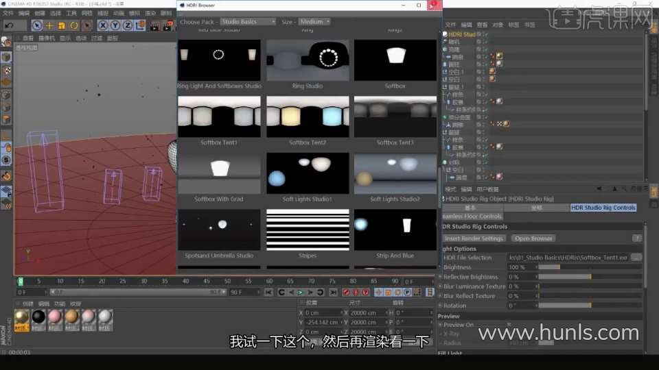This screenshot has height=370, width=659.
Task: Click the end frame '90 F' field
Action: (243, 292)
